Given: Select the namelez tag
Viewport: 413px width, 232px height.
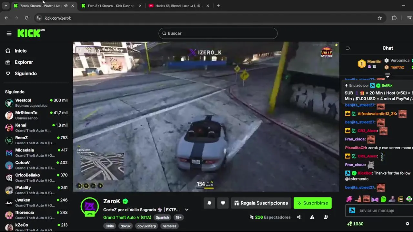Looking at the screenshot, I should coord(169,226).
